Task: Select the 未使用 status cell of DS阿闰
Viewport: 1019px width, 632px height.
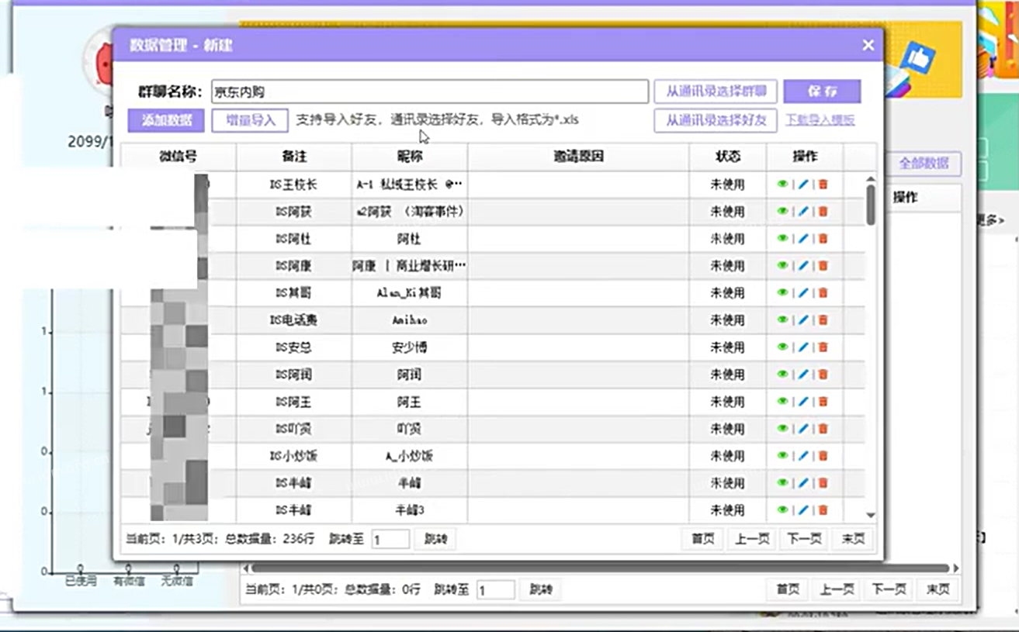Action: (x=728, y=375)
